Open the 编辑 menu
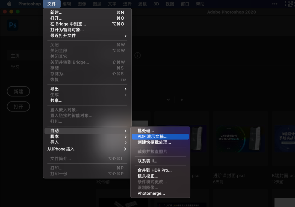 coord(67,4)
